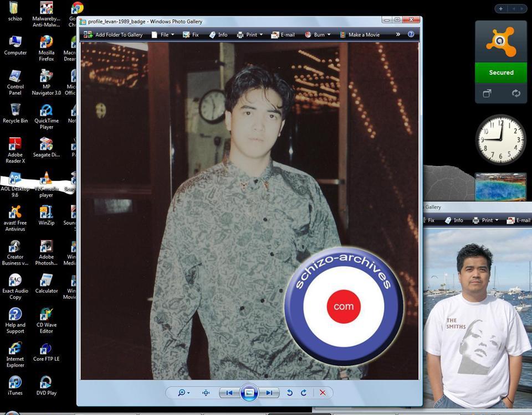
Task: Click the sidebar add gadget plus
Action: [501, 9]
